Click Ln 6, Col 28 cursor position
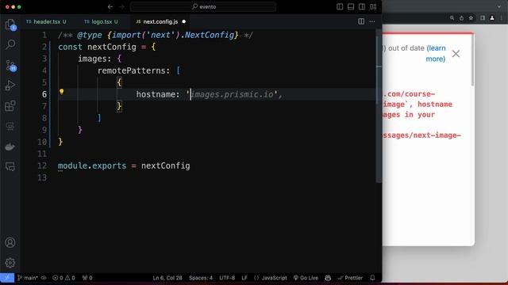Screen dimensions: 508x285 click(x=167, y=278)
